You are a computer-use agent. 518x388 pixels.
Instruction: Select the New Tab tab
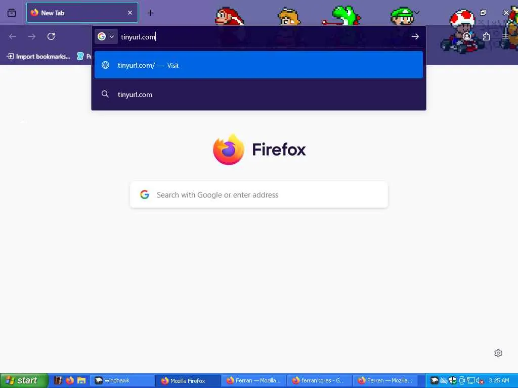click(82, 13)
